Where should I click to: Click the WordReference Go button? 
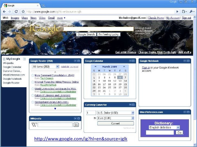click(x=179, y=132)
